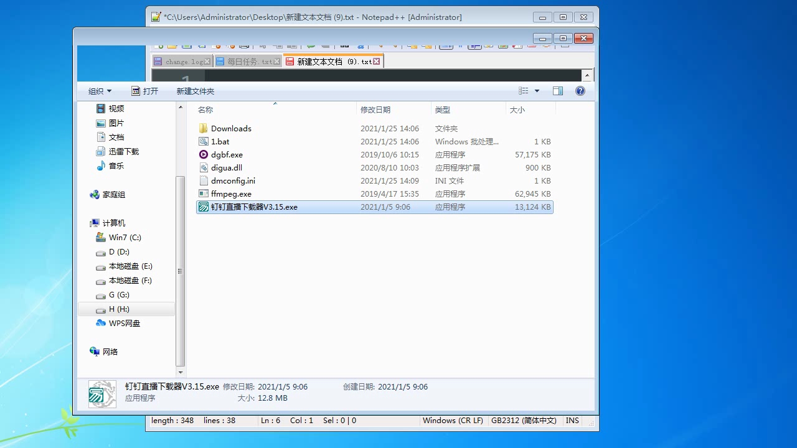The height and width of the screenshot is (448, 797).
Task: Click details pane 修改日期 value 2021/1/5 9:06
Action: point(283,386)
